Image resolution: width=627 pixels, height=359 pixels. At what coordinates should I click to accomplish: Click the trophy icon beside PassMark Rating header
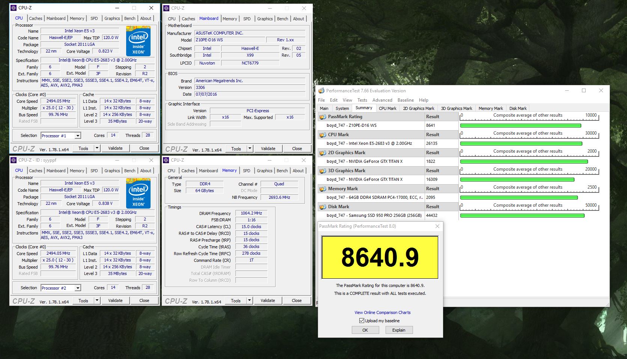pyautogui.click(x=323, y=117)
